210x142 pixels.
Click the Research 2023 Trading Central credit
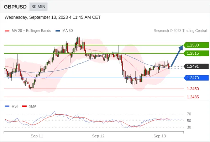click(x=180, y=31)
